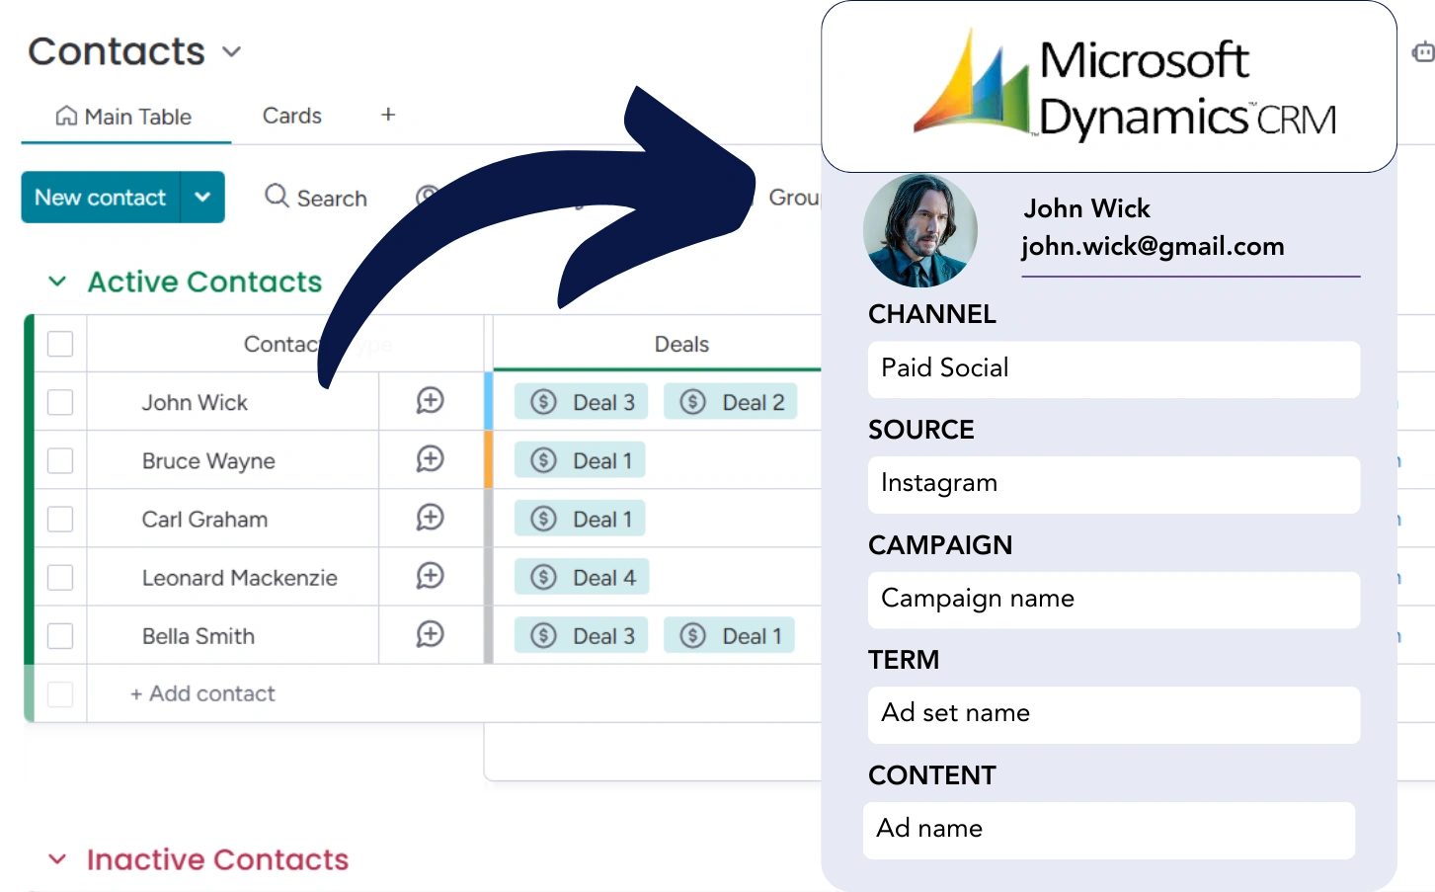Screen dimensions: 1435x892
Task: Click John Wick status color bar
Action: click(488, 401)
